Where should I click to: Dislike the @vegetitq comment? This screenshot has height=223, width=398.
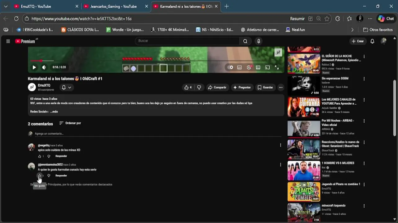click(x=49, y=156)
